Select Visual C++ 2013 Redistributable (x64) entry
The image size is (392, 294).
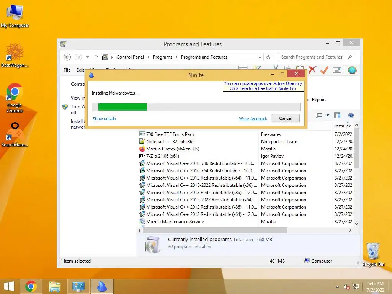[x=201, y=214]
